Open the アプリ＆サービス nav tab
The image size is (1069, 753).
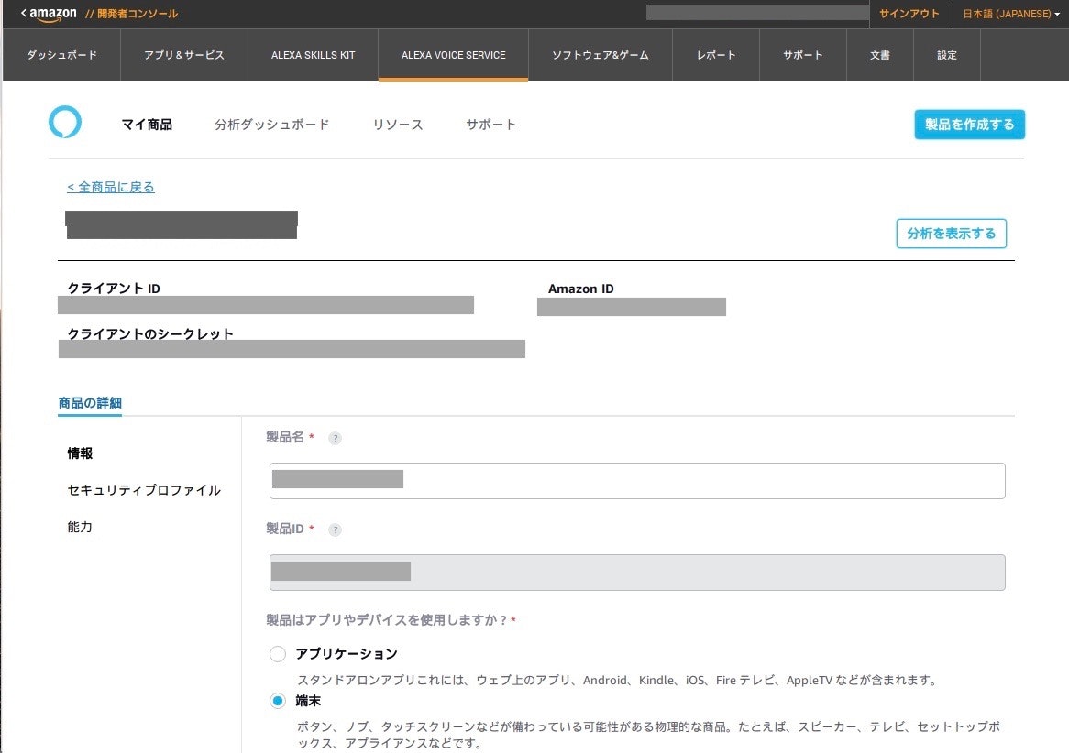click(x=184, y=55)
